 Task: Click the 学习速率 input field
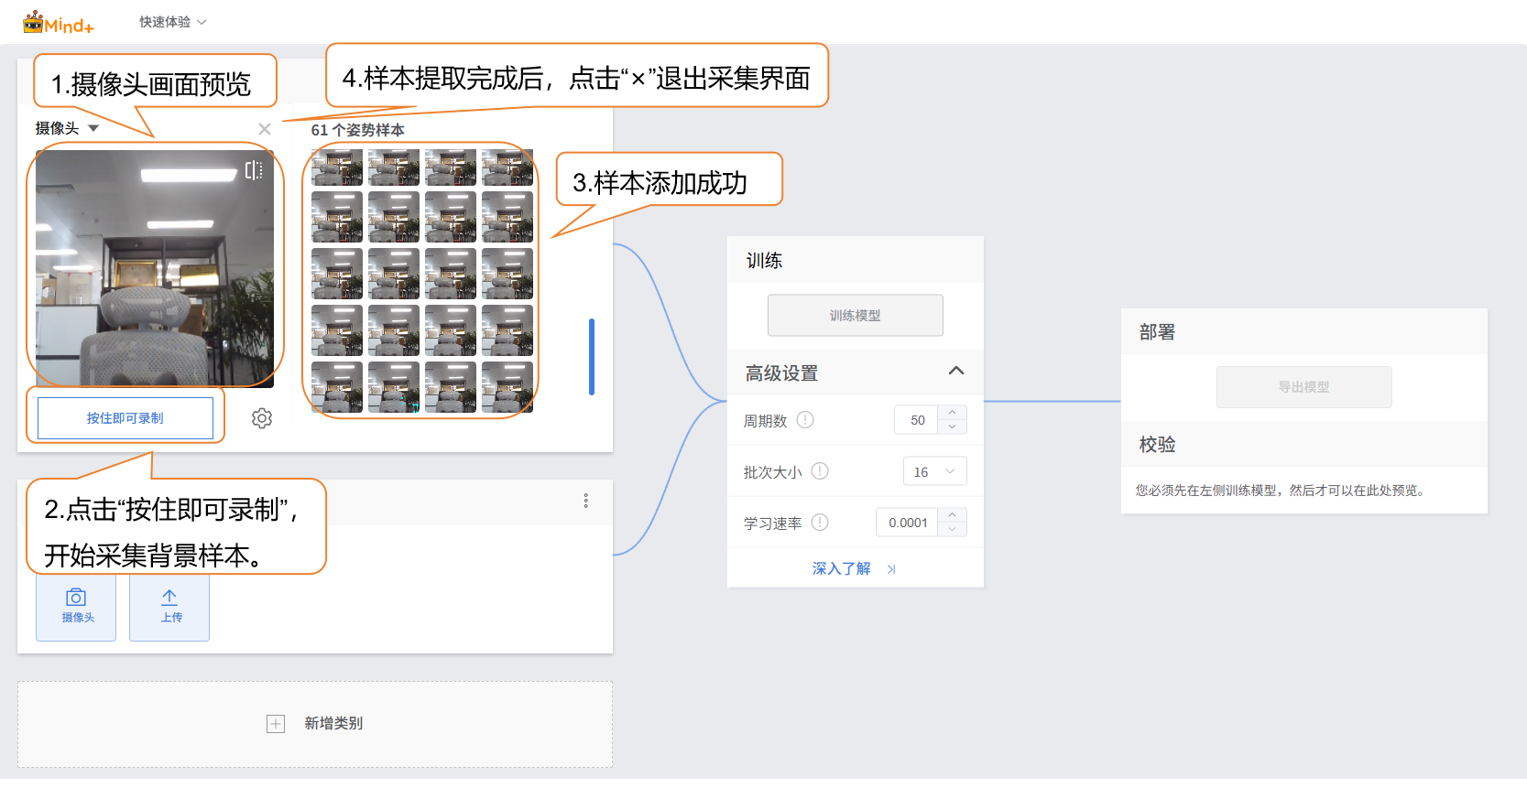[x=907, y=523]
